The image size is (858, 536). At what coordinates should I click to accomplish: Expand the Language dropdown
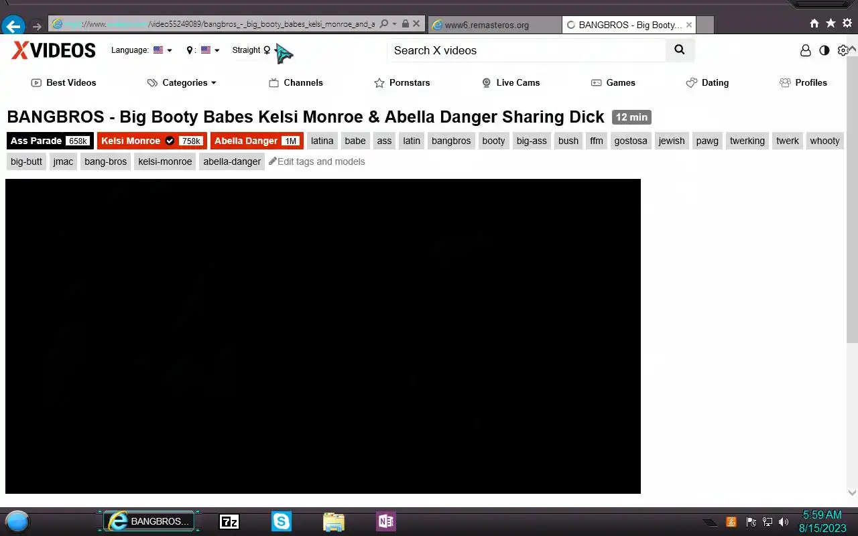click(142, 50)
